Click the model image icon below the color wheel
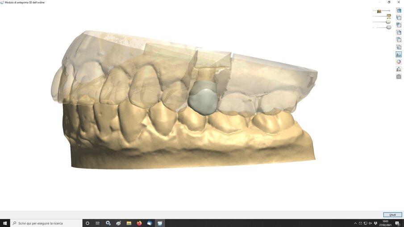The height and width of the screenshot is (227, 404). (x=399, y=69)
